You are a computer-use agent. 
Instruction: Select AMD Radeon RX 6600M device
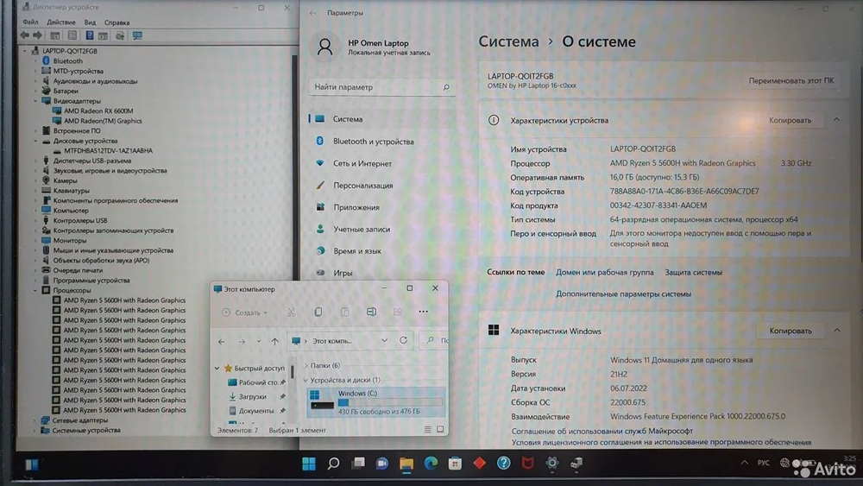coord(98,110)
